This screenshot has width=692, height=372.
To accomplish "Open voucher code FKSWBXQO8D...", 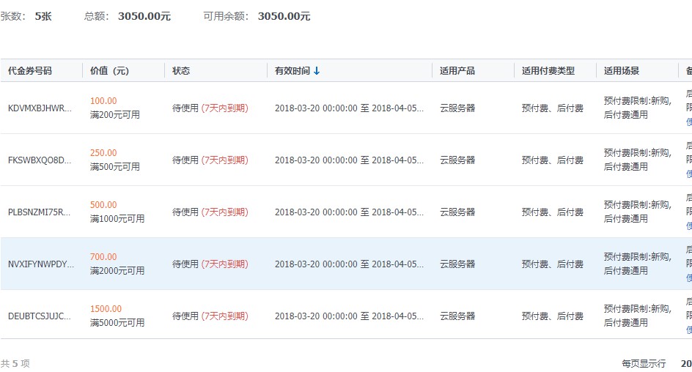I will click(40, 160).
